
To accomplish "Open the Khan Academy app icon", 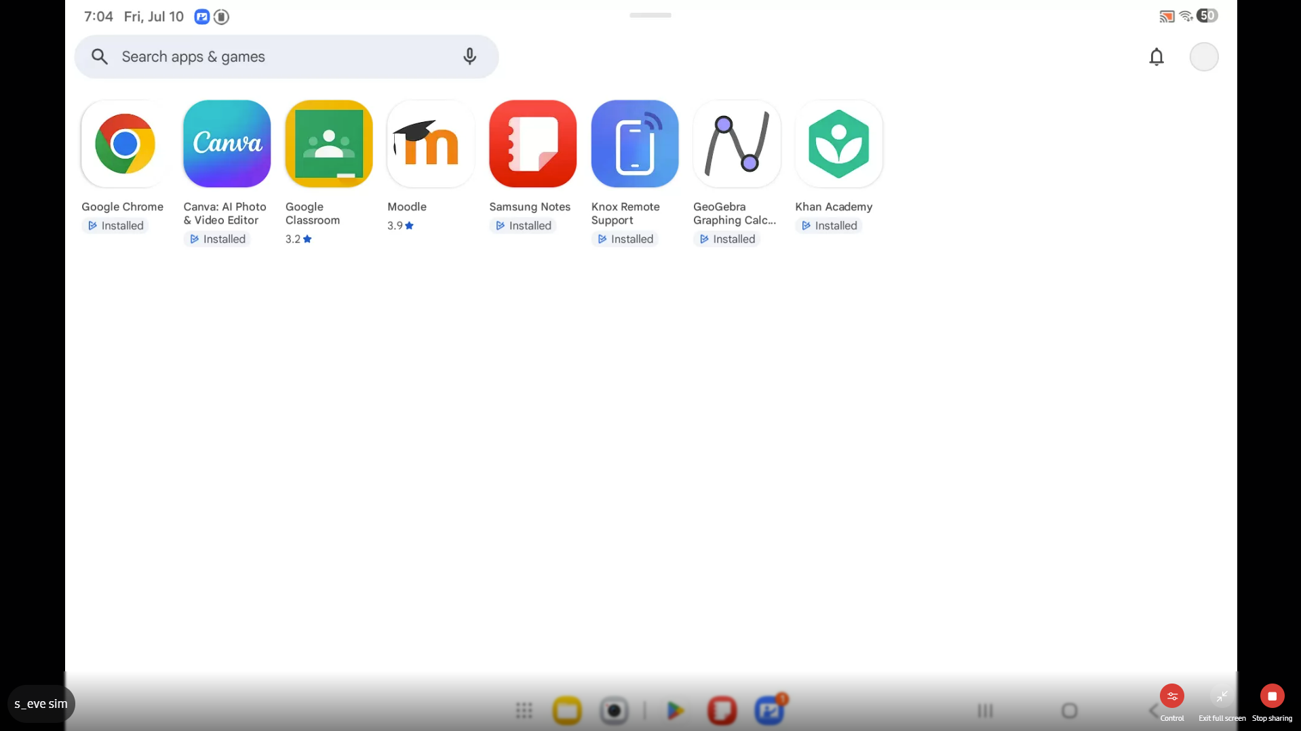I will click(839, 144).
